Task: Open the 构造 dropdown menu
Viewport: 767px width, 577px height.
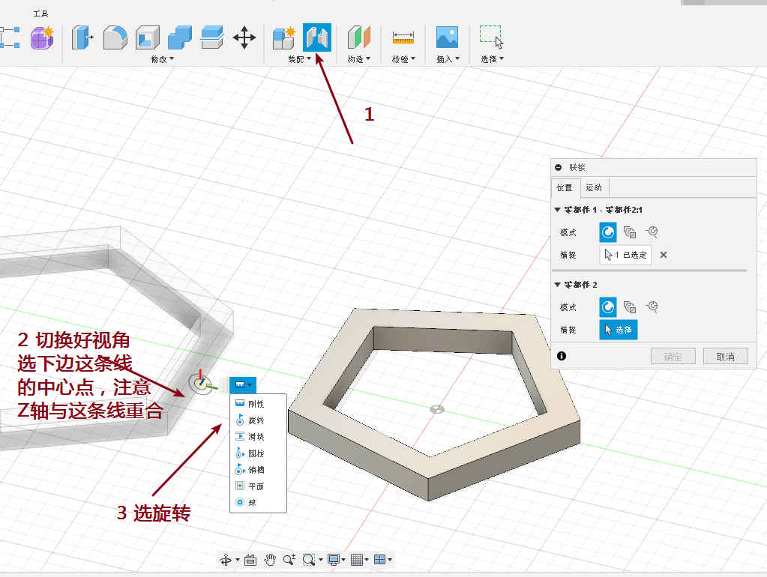Action: (359, 59)
